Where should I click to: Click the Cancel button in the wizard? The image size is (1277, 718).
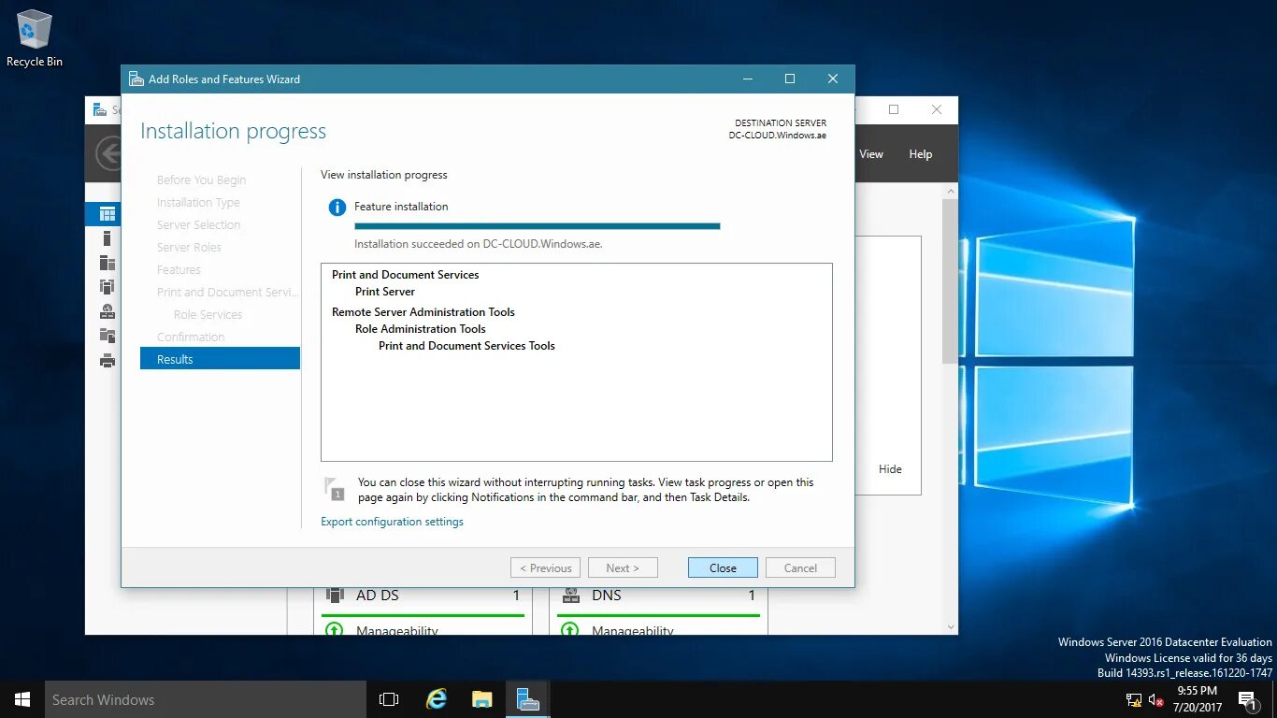point(800,567)
